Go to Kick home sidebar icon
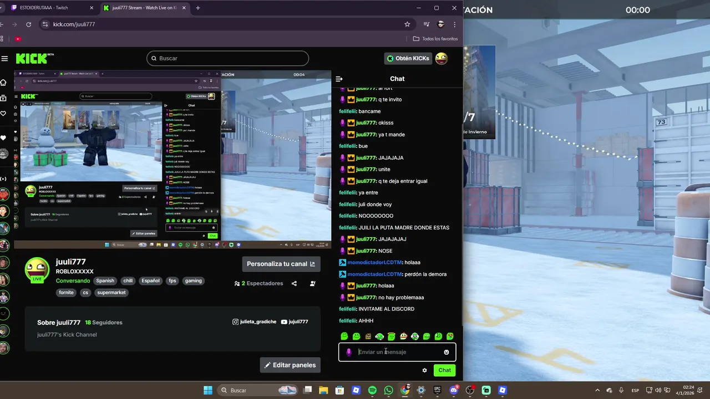710x399 pixels. [3, 83]
